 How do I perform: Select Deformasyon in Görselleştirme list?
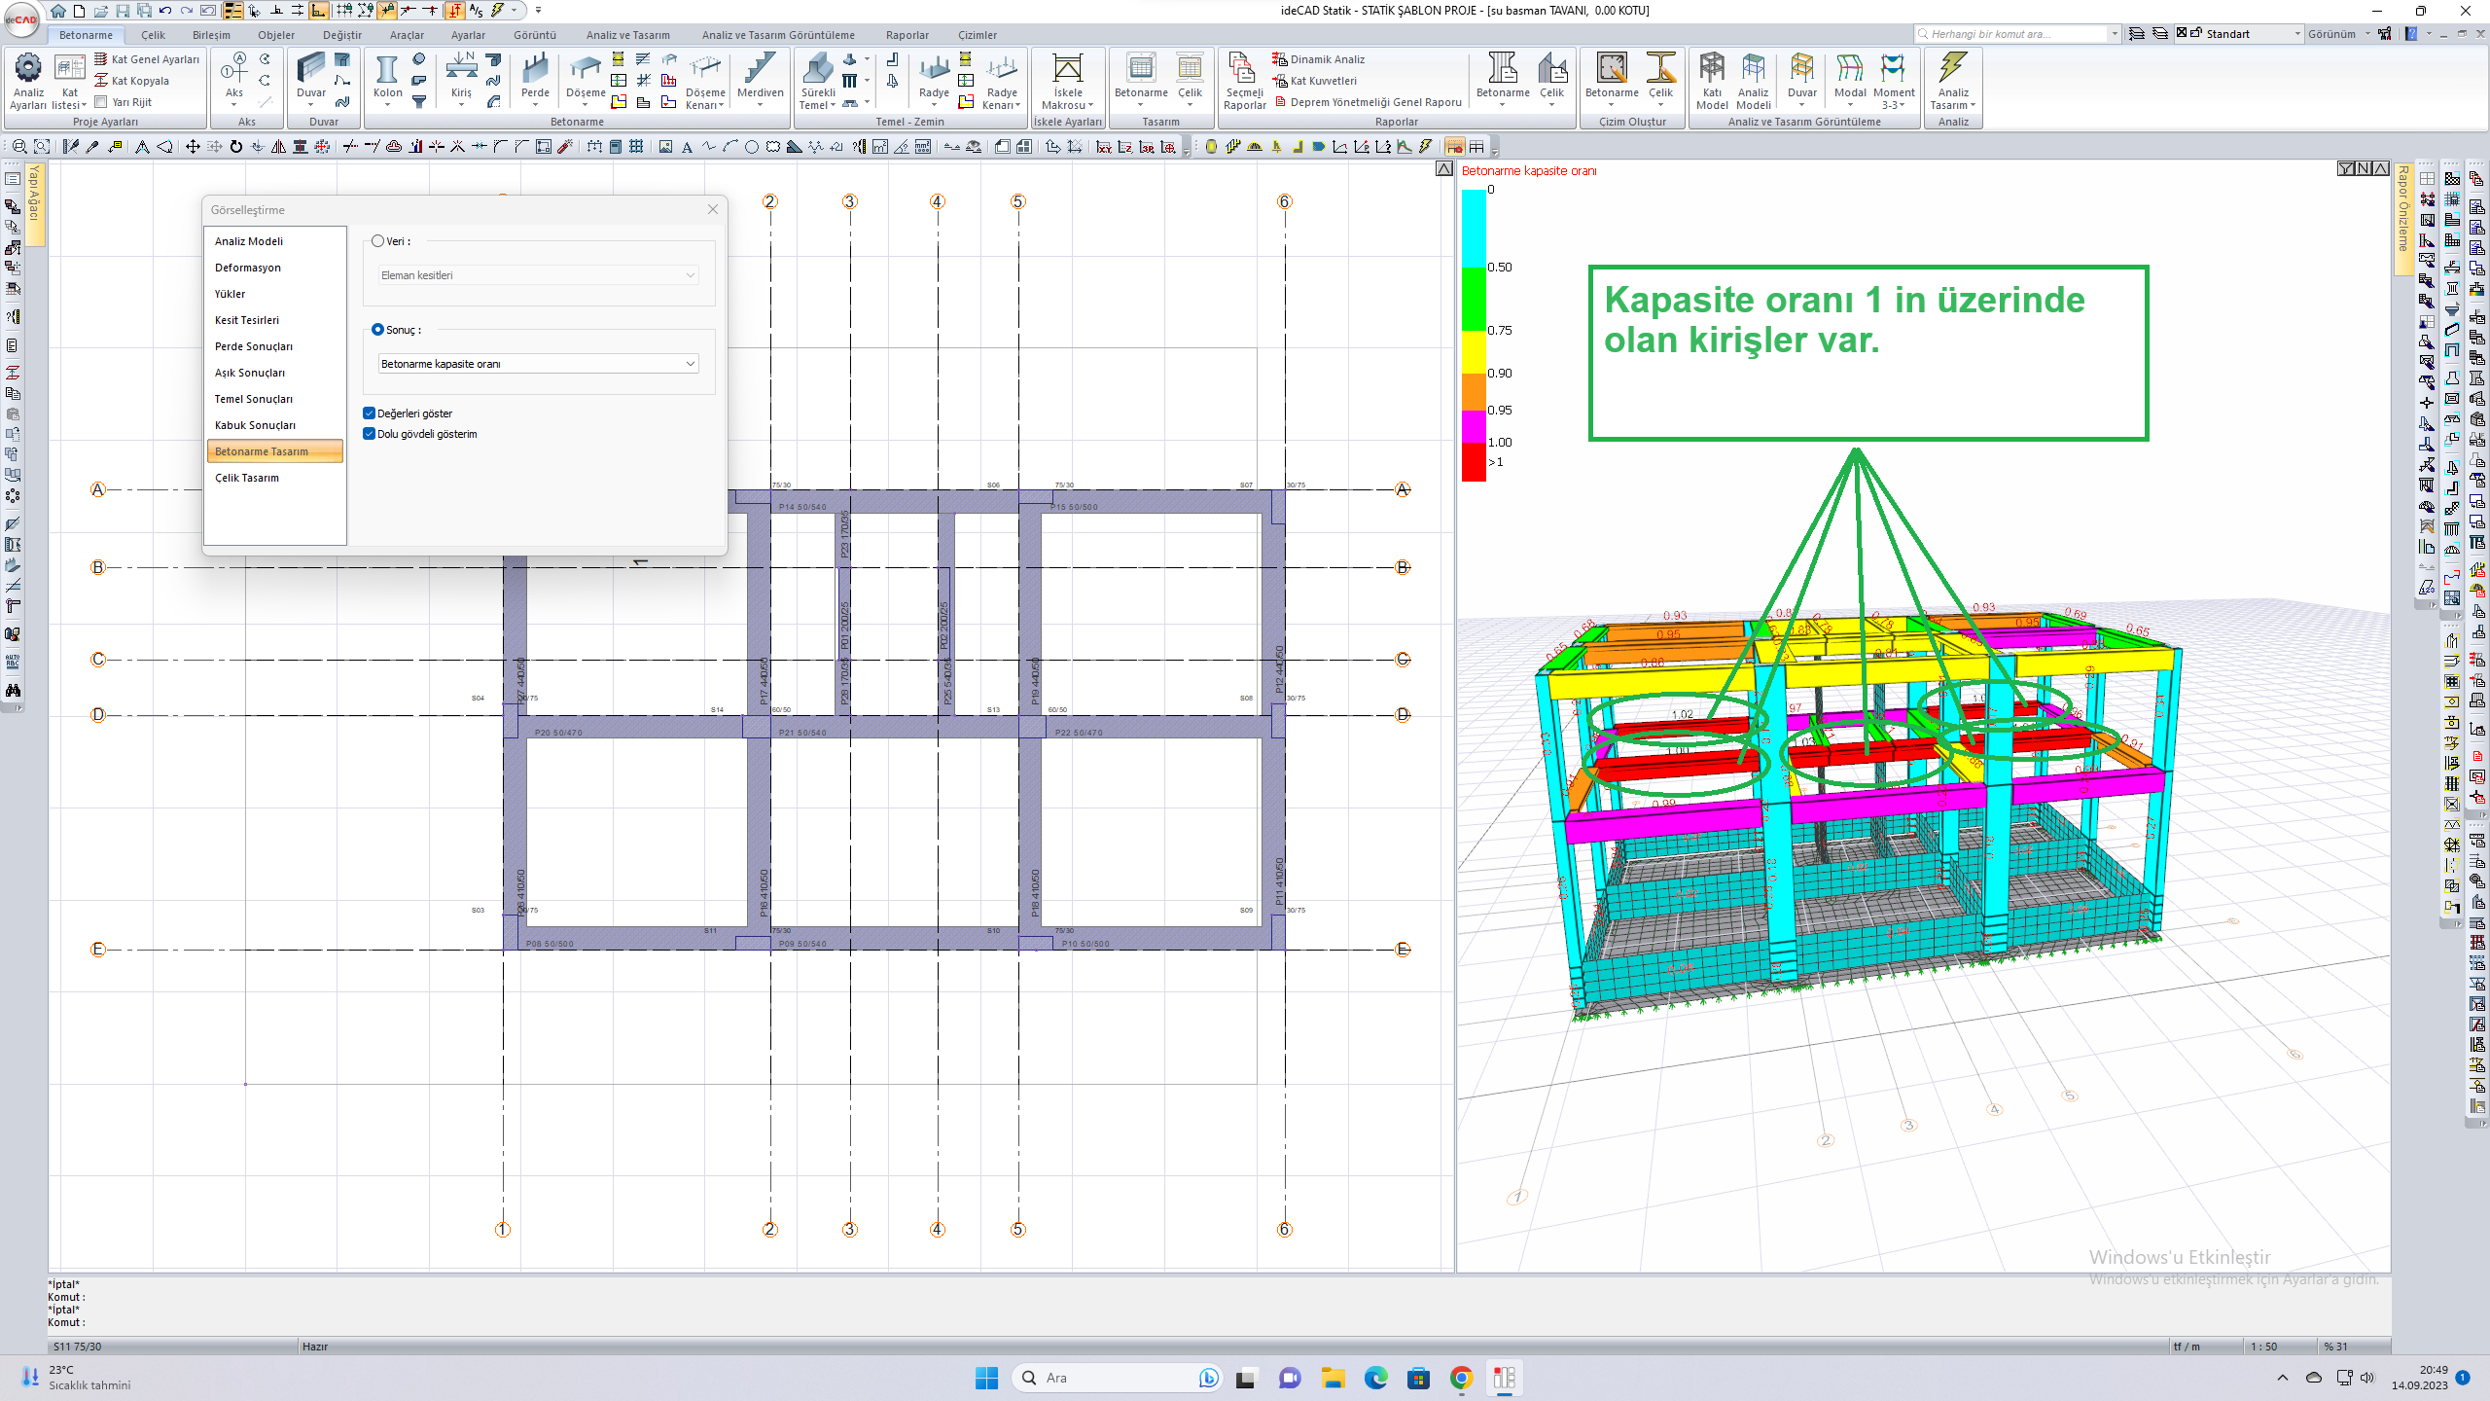pyautogui.click(x=275, y=268)
